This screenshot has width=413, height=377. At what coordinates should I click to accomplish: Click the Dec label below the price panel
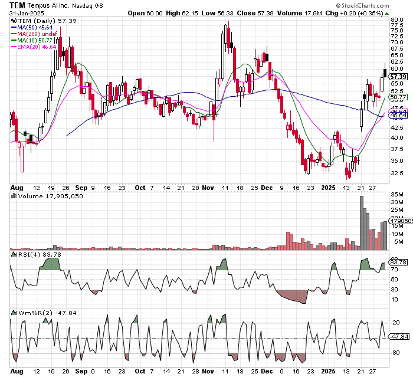267,188
